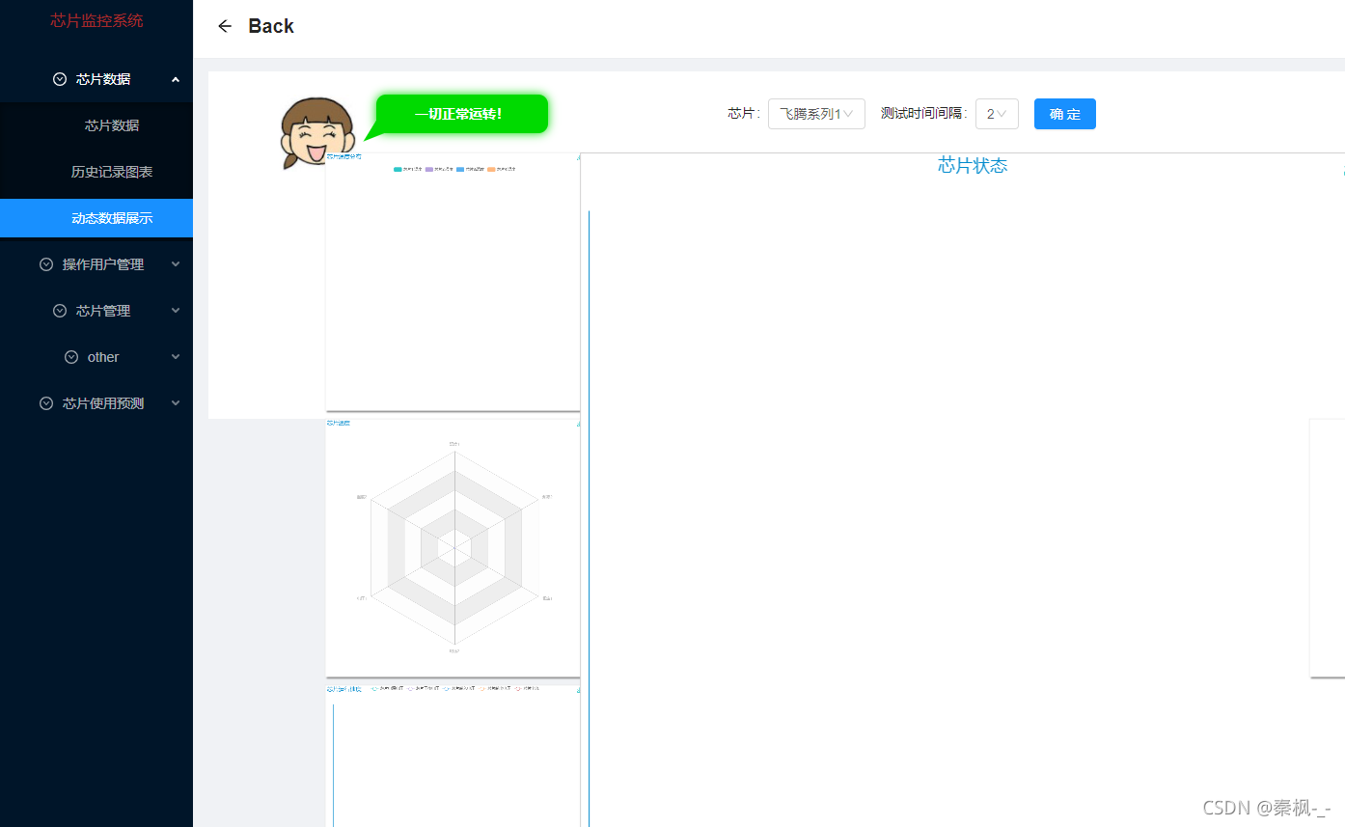Click the 芯片管理 menu circle icon
Image resolution: width=1345 pixels, height=827 pixels.
pos(60,311)
